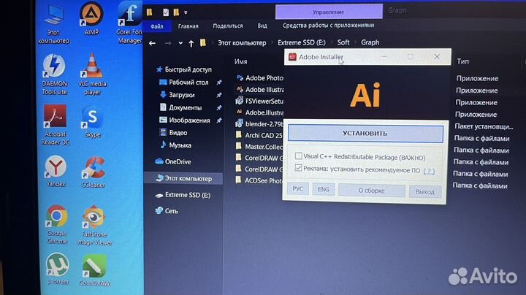Image resolution: width=526 pixels, height=295 pixels.
Task: Select Музыка in navigation pane
Action: coord(176,145)
